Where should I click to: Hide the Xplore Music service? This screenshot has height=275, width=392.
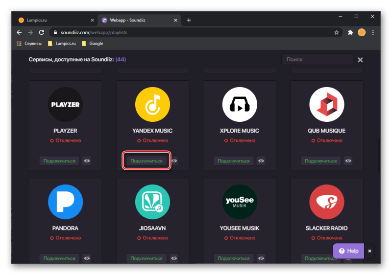(261, 161)
